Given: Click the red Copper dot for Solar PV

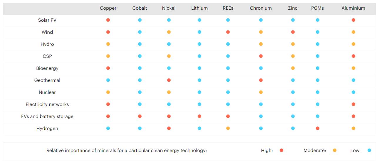Looking at the screenshot, I should [108, 20].
